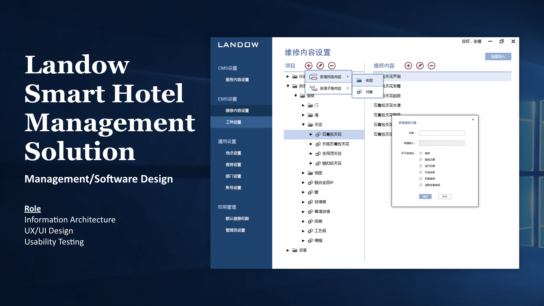Viewport: 544px width, 306px height.
Task: Click the 确定 button in dialog
Action: [x=425, y=197]
